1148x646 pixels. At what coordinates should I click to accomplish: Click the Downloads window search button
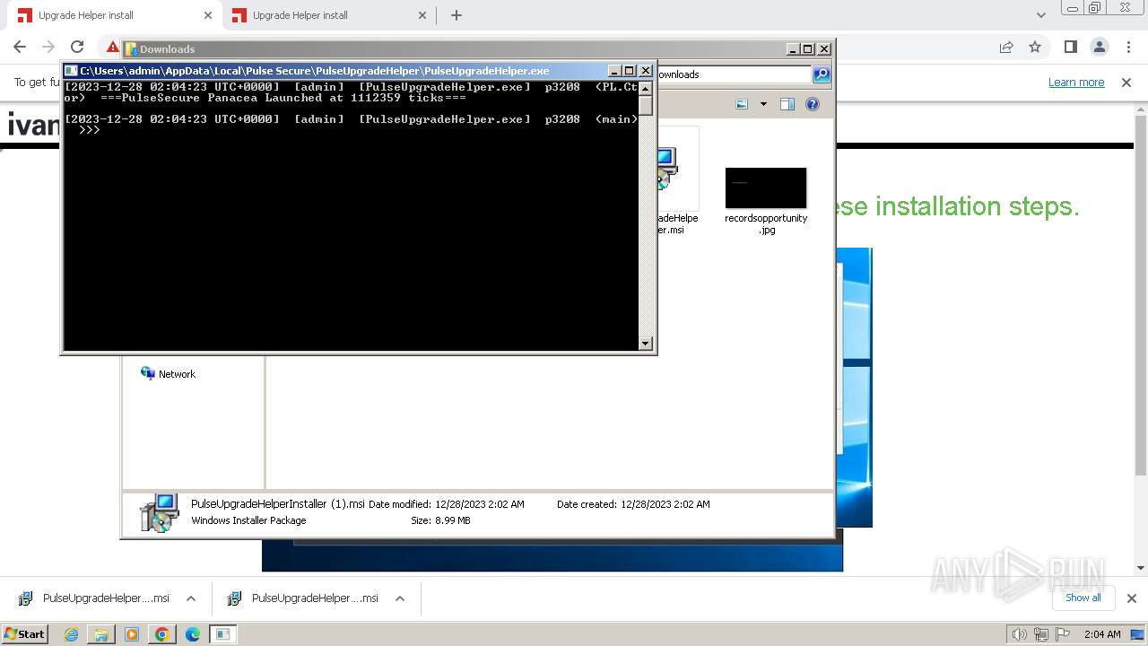point(821,74)
